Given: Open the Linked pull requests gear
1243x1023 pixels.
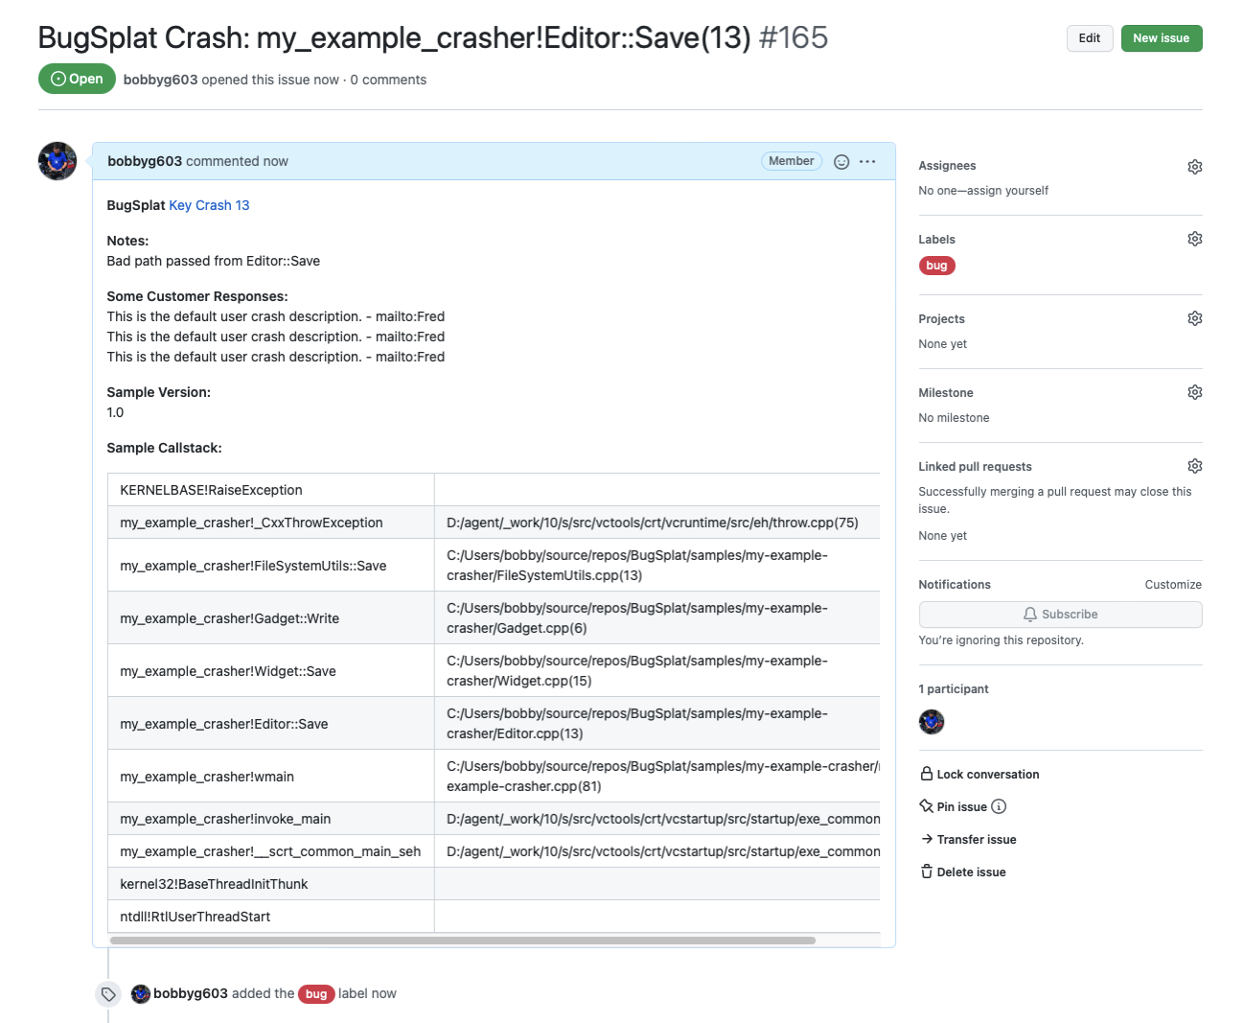Looking at the screenshot, I should [x=1194, y=466].
